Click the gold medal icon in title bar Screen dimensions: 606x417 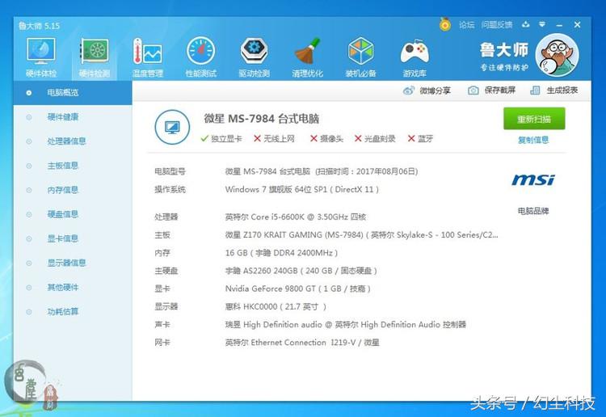[445, 24]
